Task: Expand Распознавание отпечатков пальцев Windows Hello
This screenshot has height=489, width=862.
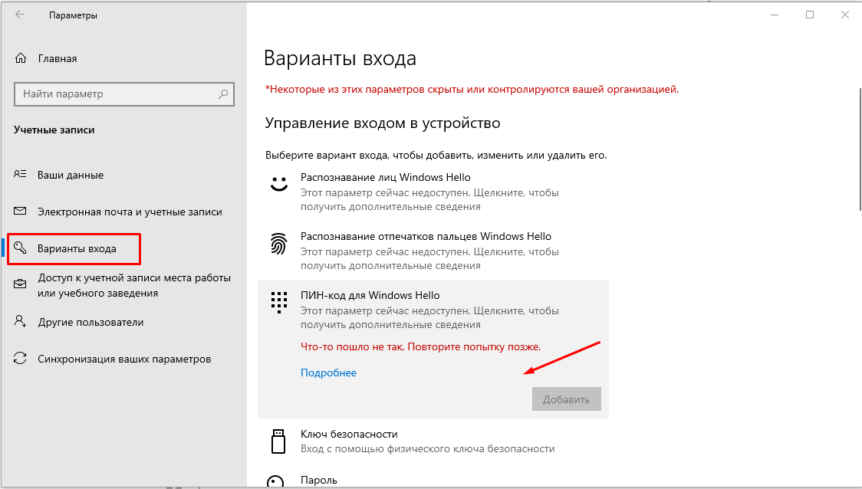Action: 433,251
